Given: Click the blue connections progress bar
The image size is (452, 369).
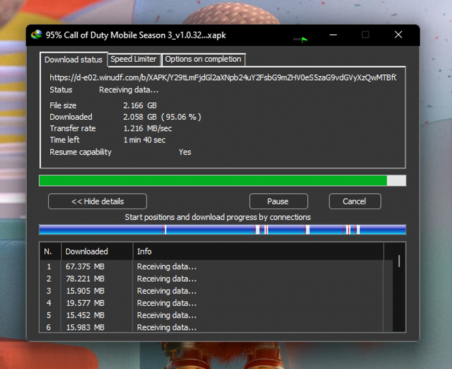Looking at the screenshot, I should [223, 230].
